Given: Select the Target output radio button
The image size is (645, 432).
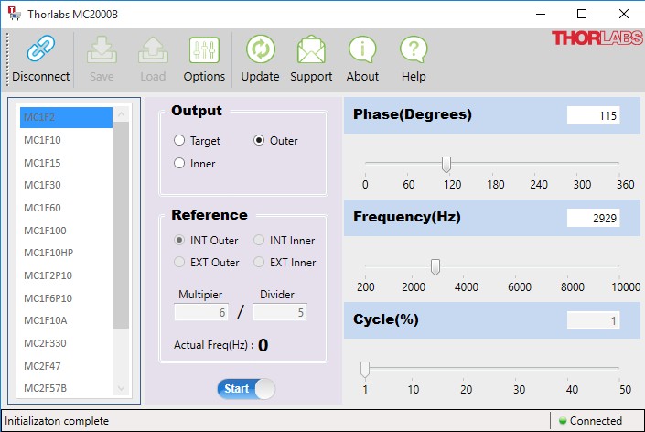Looking at the screenshot, I should [179, 140].
